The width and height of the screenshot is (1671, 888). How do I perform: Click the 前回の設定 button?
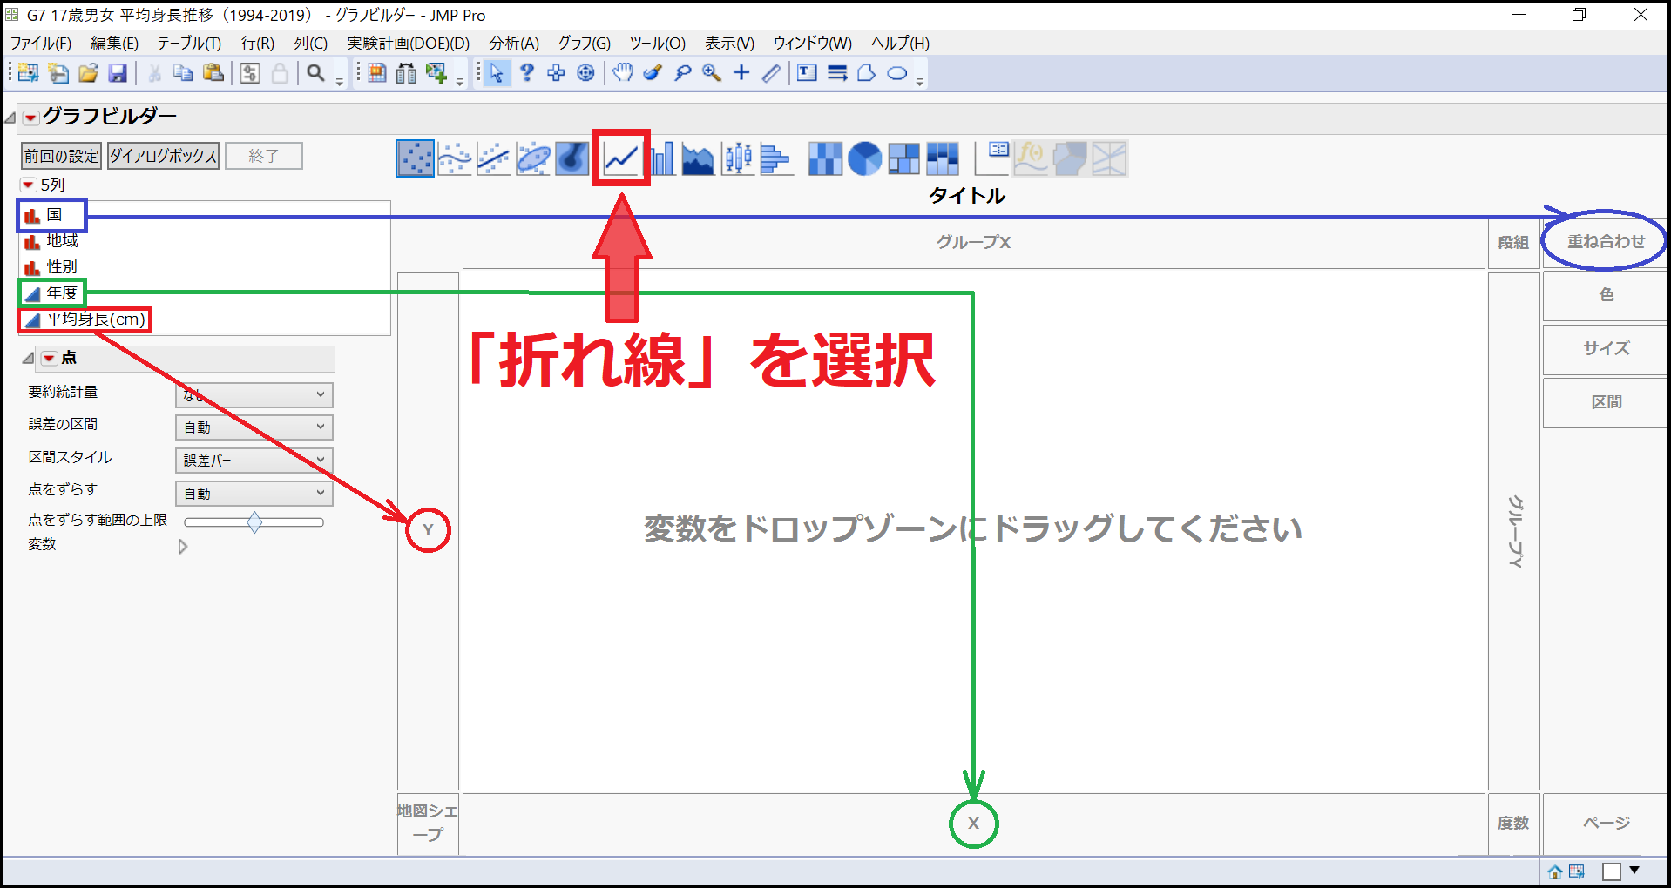pos(60,156)
